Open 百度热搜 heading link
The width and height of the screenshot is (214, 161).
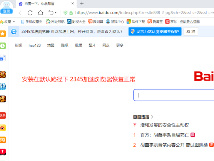(x=141, y=117)
